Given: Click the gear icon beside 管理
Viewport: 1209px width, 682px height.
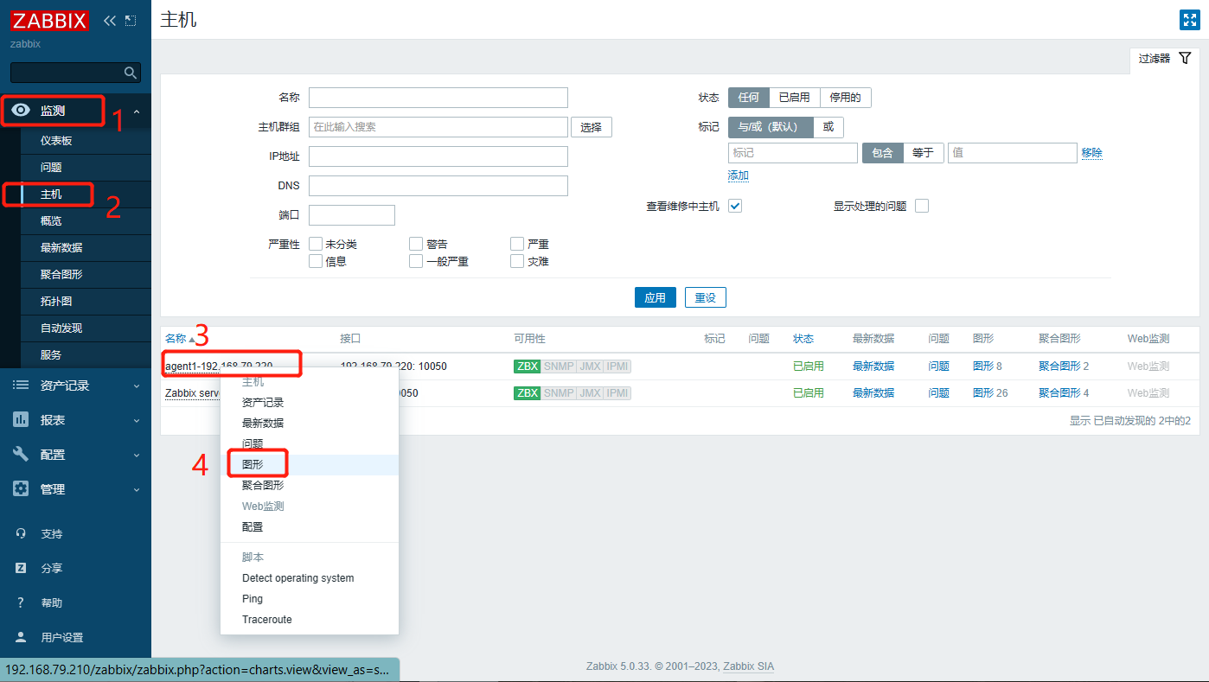Looking at the screenshot, I should click(21, 489).
